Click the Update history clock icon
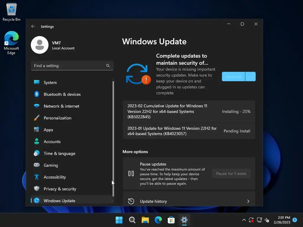Screen dimensions: 303x227 pos(131,201)
